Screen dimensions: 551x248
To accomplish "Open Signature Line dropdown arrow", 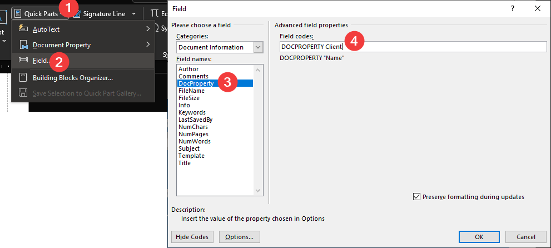I will [133, 14].
